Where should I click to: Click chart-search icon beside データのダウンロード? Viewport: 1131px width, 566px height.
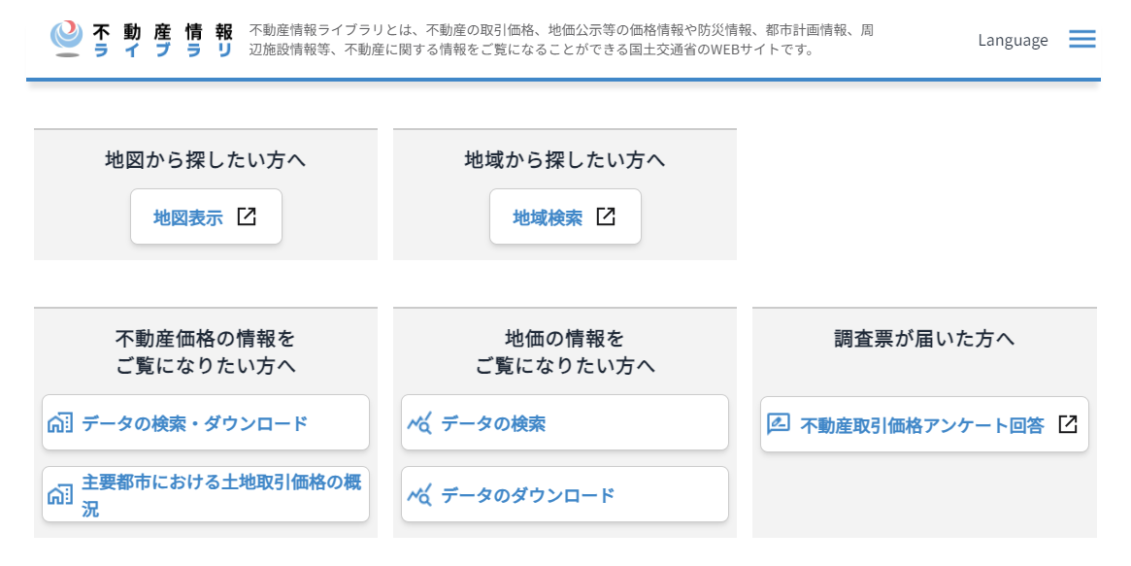tap(419, 495)
